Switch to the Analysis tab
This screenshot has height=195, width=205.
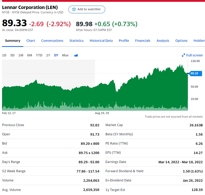163,41
